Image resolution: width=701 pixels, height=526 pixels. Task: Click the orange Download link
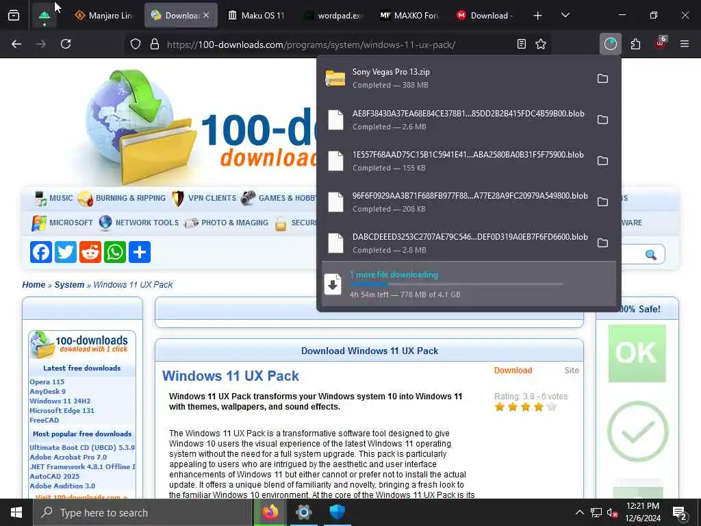[x=513, y=371]
